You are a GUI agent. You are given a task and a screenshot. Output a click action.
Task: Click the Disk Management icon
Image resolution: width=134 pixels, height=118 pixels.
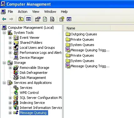(16, 78)
